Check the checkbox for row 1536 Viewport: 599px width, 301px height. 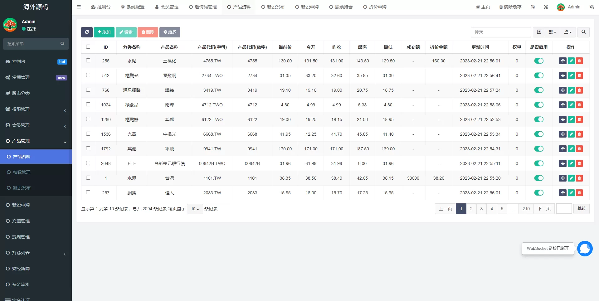[x=88, y=134]
